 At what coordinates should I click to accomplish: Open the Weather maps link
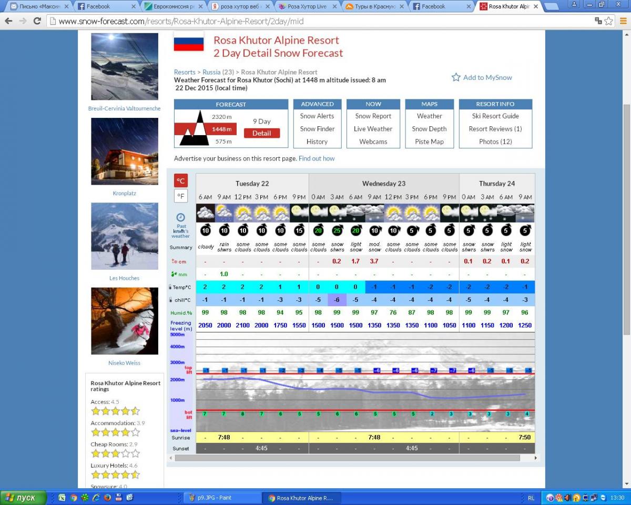[x=430, y=116]
